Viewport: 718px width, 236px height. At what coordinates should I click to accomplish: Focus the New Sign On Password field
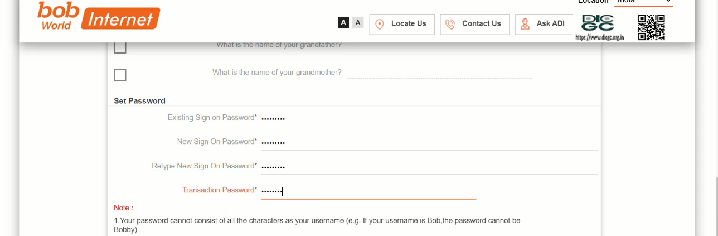point(429,142)
